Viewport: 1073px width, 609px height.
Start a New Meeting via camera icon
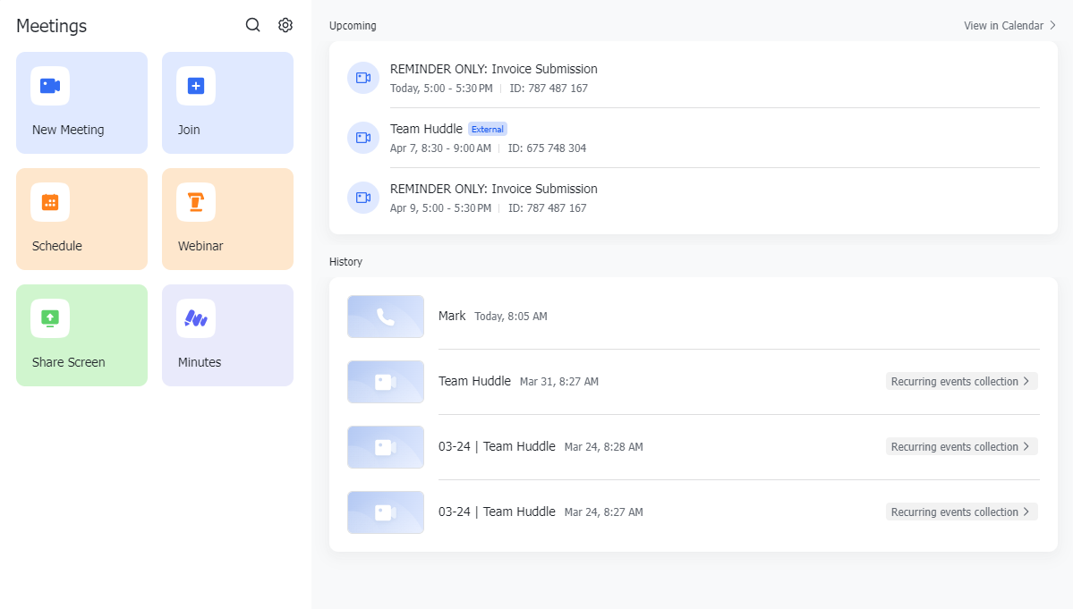pyautogui.click(x=50, y=86)
